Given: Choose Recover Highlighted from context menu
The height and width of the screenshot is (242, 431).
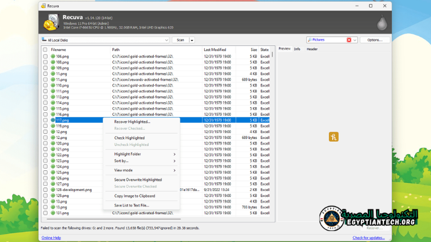Looking at the screenshot, I should [x=132, y=122].
